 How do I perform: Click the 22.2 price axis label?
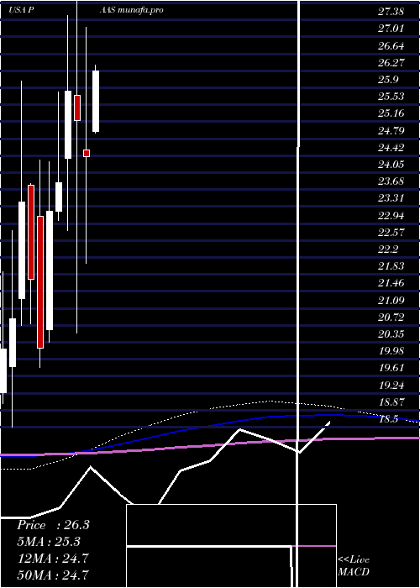[388, 249]
